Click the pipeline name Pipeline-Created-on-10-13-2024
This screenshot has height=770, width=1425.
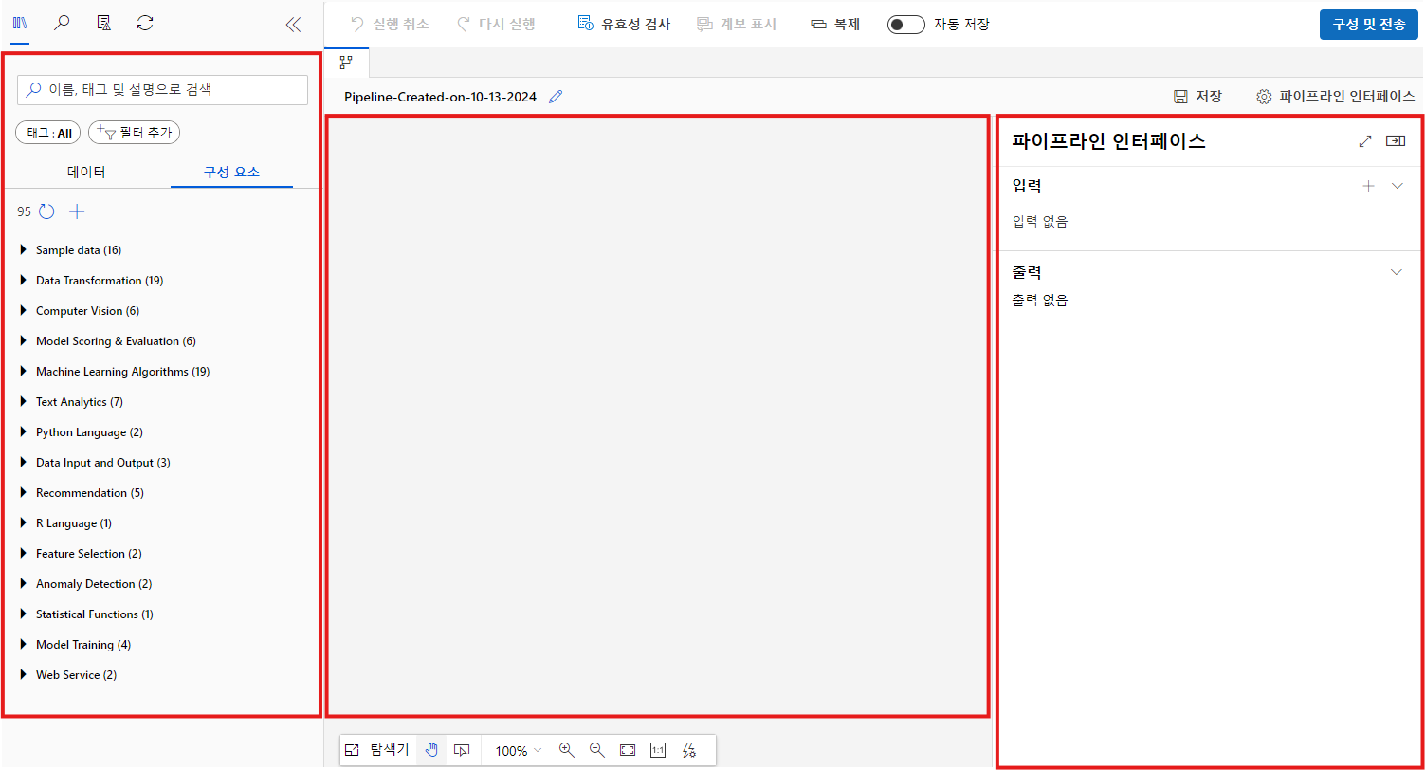(x=440, y=97)
